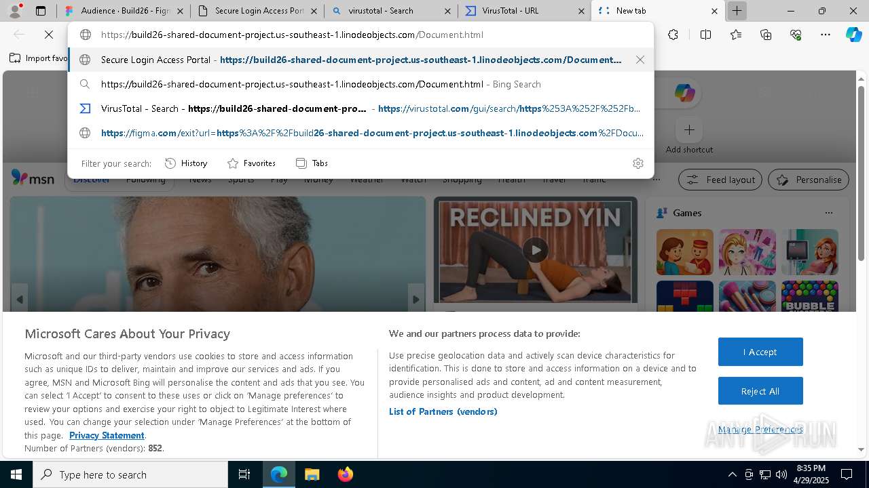Select the VirusTotal Search suggestion row

[360, 108]
